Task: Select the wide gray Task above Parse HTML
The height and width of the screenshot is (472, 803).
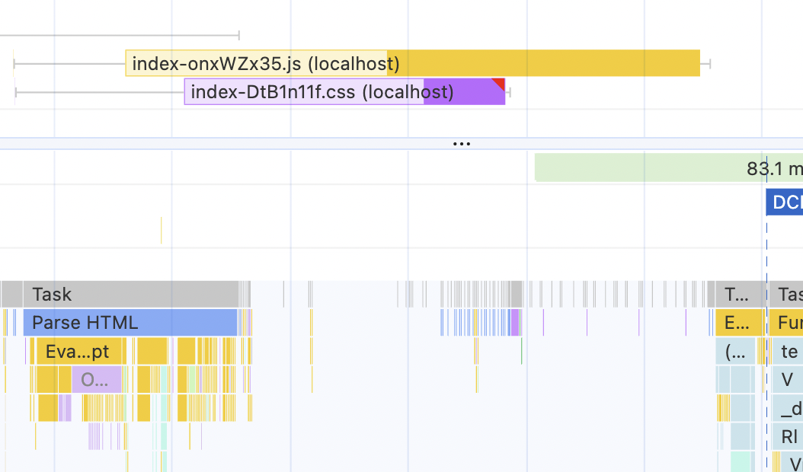Action: click(x=130, y=294)
